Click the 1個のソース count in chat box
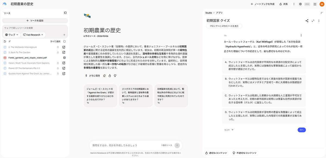 click(167, 145)
